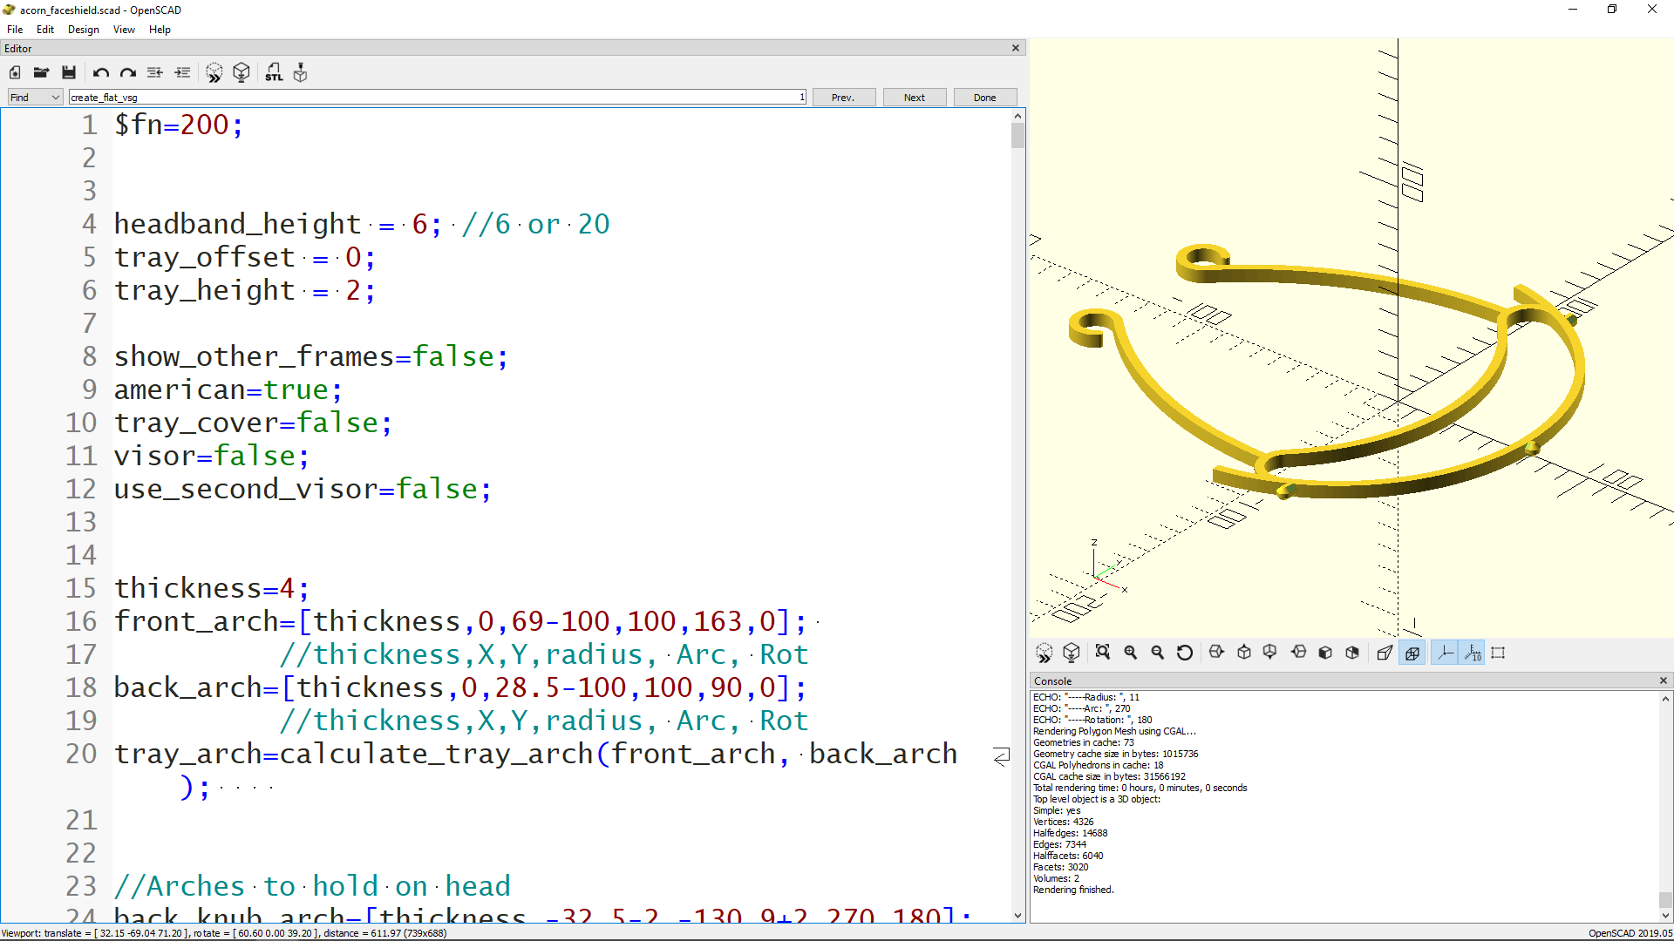This screenshot has height=941, width=1674.
Task: Open the Help menu dropdown
Action: [x=160, y=29]
